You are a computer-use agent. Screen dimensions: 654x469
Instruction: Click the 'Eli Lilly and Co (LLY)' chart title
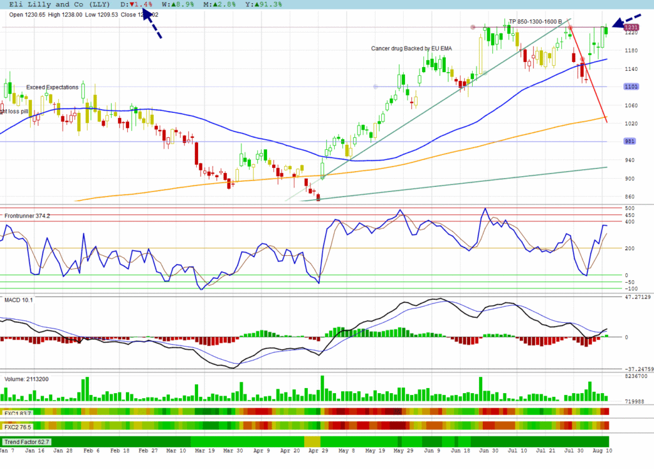coord(59,4)
